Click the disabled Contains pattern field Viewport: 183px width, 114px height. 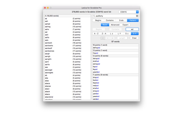[116, 29]
